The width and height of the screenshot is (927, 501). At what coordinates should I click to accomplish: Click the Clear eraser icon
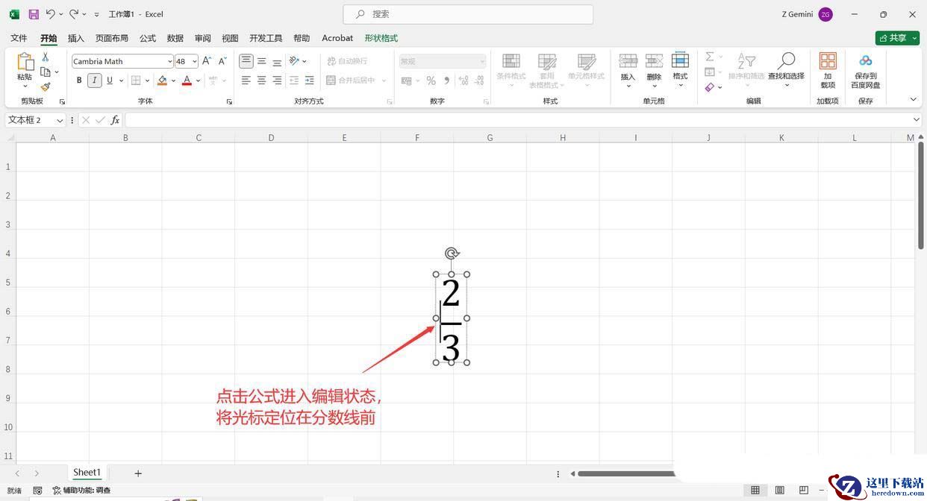click(710, 87)
